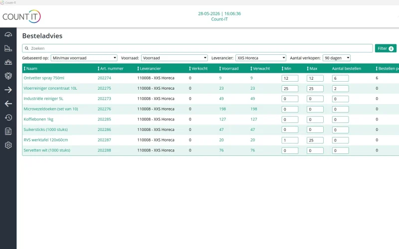Open the dashboard gauge icon in sidebar
The image size is (399, 249).
pyautogui.click(x=8, y=34)
